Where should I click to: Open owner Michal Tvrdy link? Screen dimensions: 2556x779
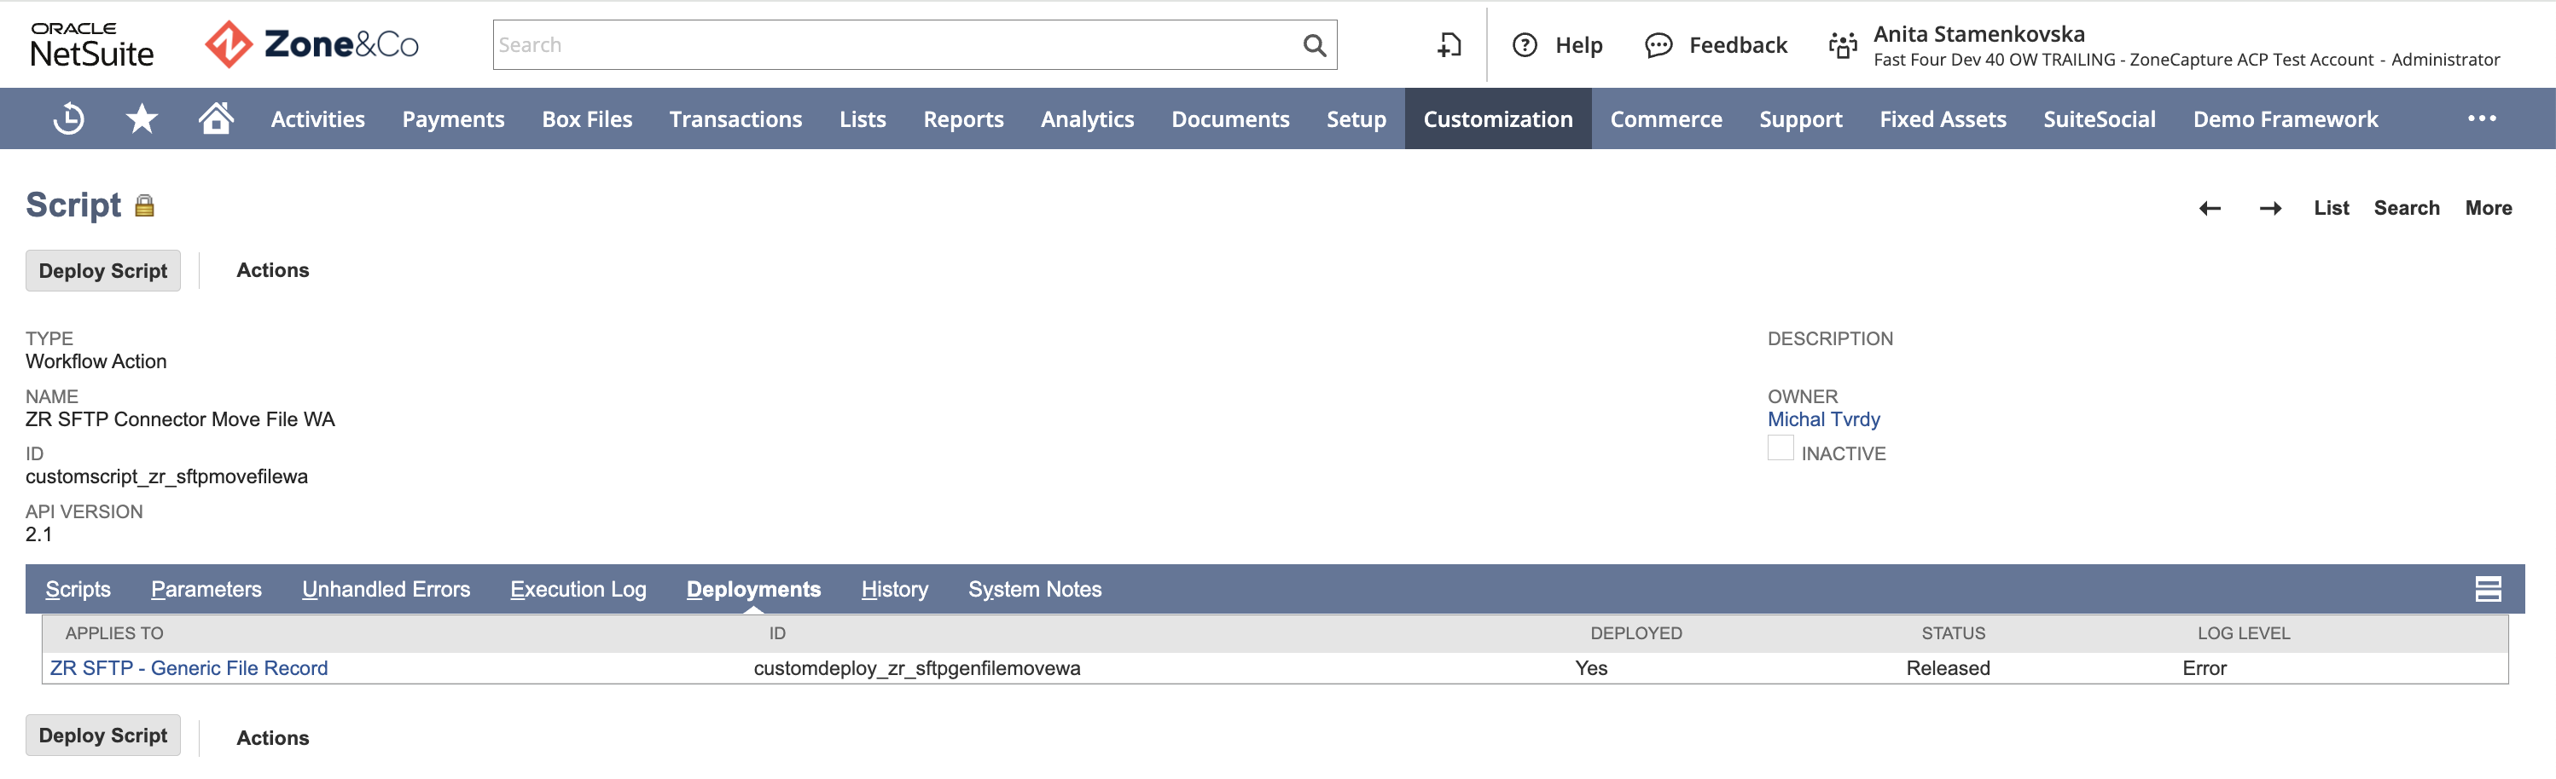(1824, 419)
